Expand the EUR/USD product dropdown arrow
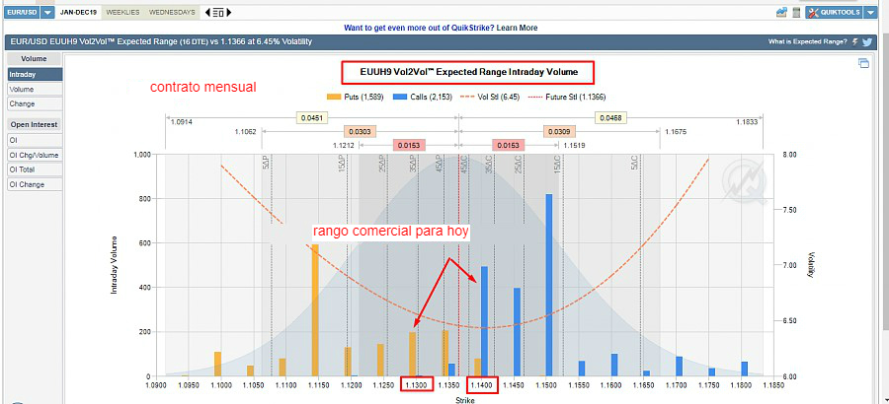 47,12
